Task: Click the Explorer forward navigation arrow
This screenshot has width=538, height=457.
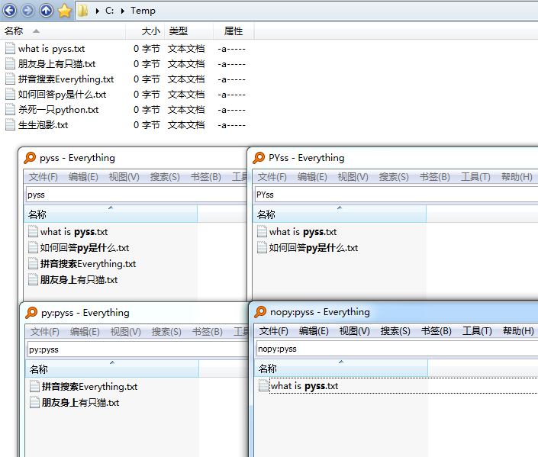Action: coord(28,11)
